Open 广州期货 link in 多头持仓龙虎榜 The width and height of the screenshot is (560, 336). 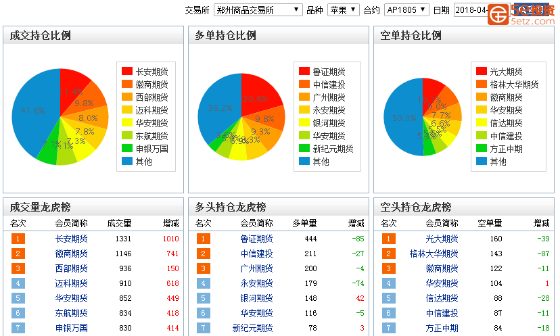click(256, 268)
